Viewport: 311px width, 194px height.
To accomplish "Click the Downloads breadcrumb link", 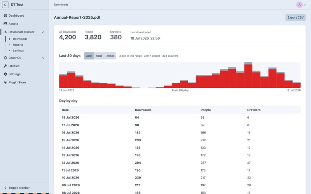I will 61,5.
